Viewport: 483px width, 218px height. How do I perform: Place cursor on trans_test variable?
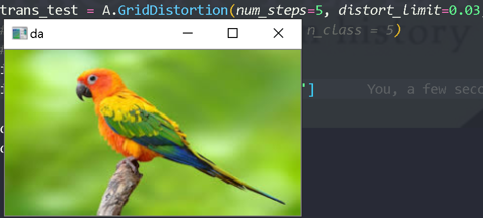39,10
